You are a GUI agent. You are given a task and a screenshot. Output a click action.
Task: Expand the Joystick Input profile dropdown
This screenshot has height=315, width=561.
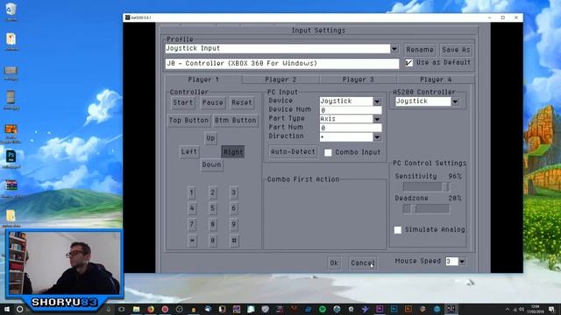point(394,49)
